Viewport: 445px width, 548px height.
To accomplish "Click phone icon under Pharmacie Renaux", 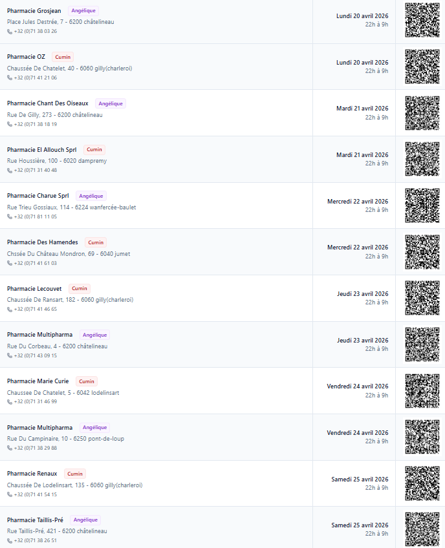I will point(10,494).
